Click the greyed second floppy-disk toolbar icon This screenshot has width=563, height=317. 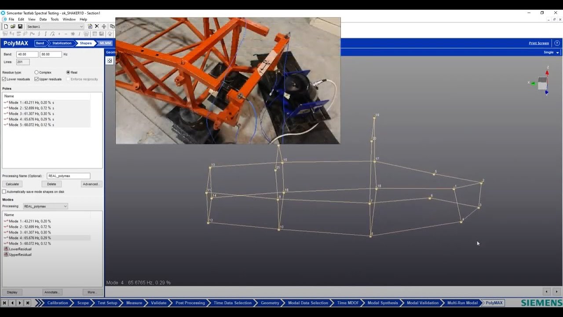coord(102,34)
